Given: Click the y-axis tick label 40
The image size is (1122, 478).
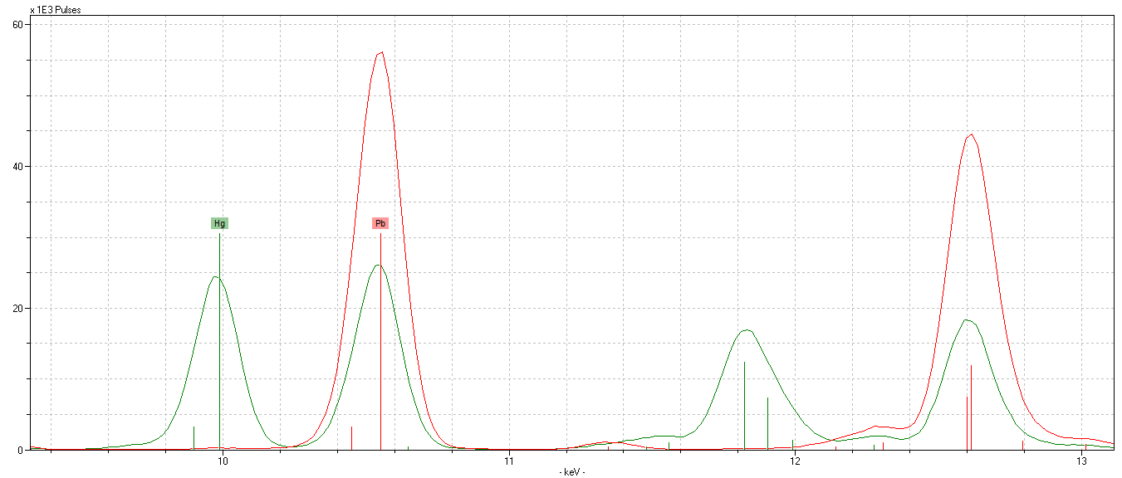Looking at the screenshot, I should click(x=17, y=166).
